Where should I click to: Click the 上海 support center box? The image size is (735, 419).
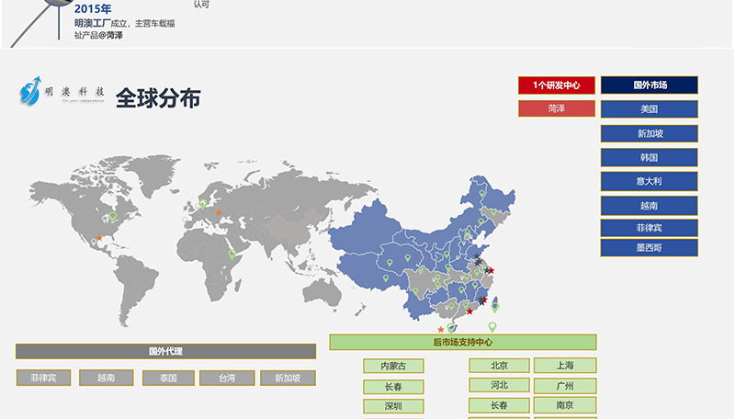(x=565, y=365)
